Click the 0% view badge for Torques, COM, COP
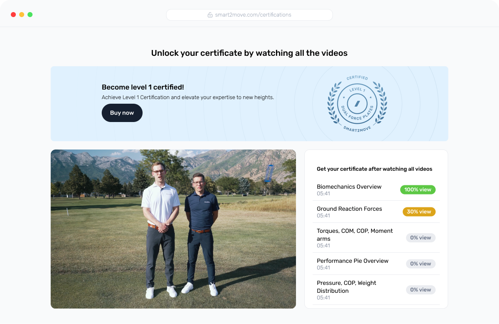Screen dimensions: 499x324 (421, 237)
